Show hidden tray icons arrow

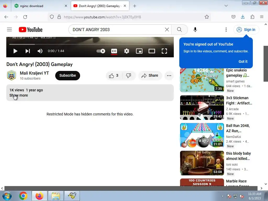click(222, 196)
